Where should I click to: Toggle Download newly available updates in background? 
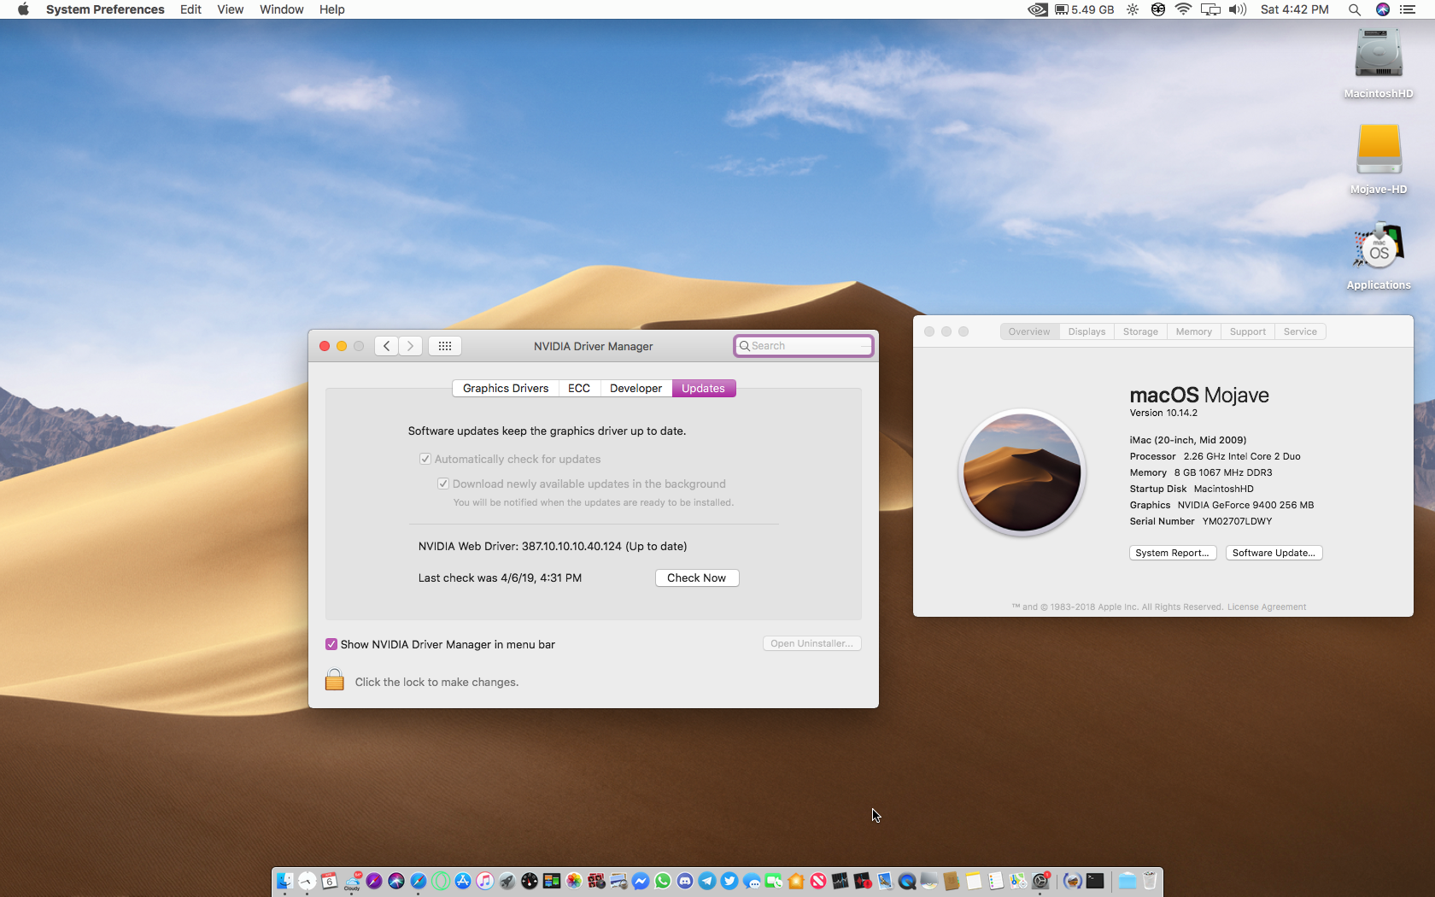[443, 484]
